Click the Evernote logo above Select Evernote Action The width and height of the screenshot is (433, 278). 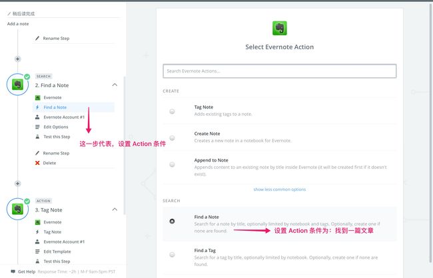pos(280,28)
